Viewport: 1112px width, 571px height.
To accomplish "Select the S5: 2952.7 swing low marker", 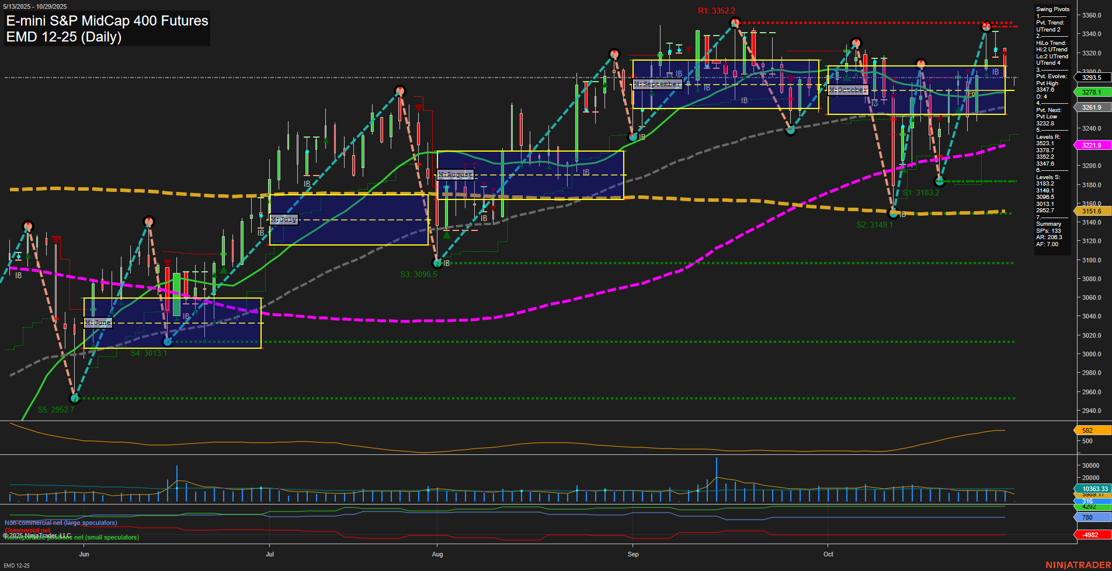I will [56, 409].
